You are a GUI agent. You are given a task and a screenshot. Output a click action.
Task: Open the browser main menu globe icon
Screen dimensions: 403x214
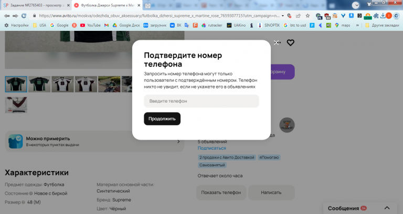click(x=397, y=16)
